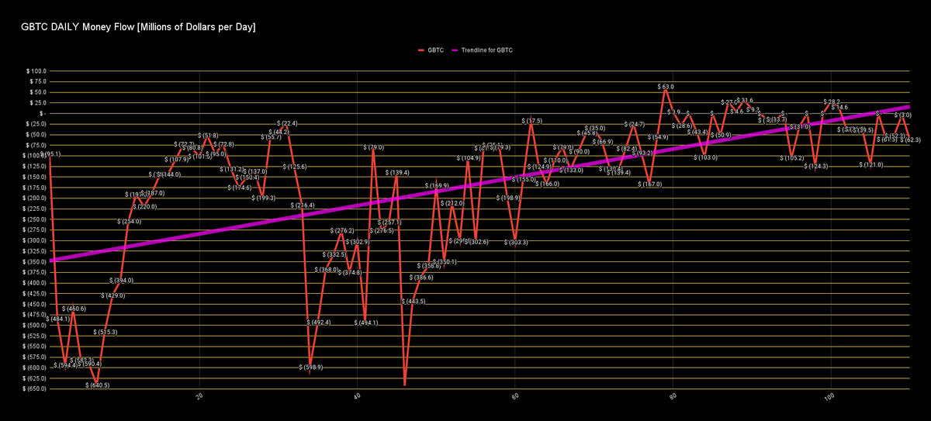Click the '$ (386.6)' data label
This screenshot has width=931, height=421.
pyautogui.click(x=421, y=277)
